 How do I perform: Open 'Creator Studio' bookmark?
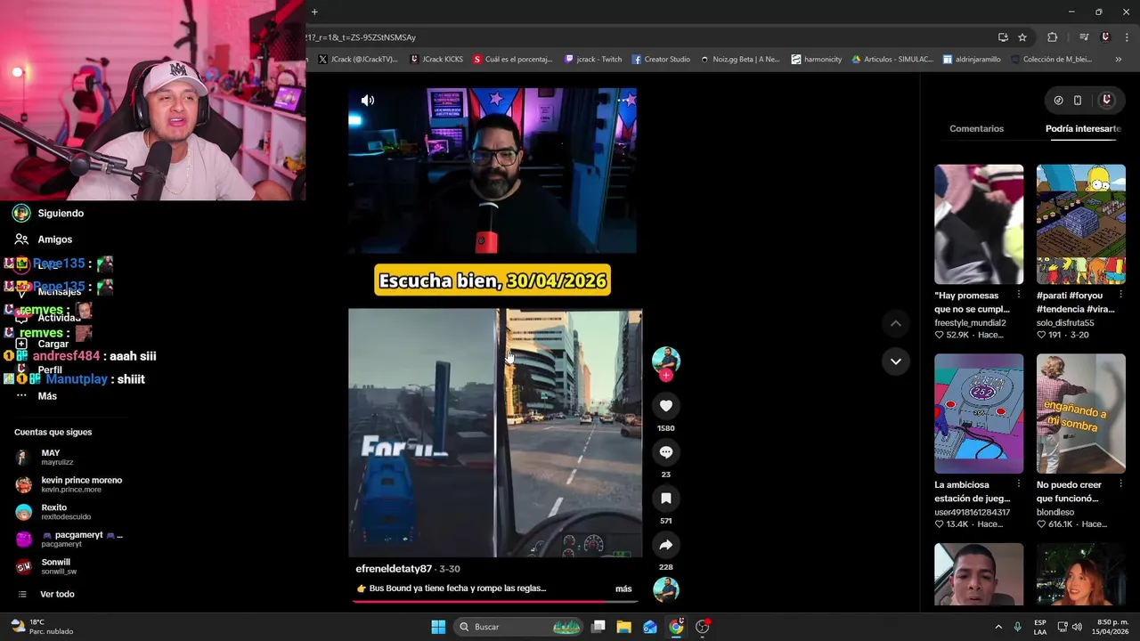coord(661,60)
